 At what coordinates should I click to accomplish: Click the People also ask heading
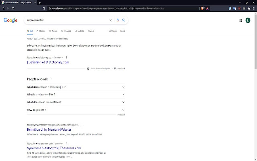coord(37,79)
